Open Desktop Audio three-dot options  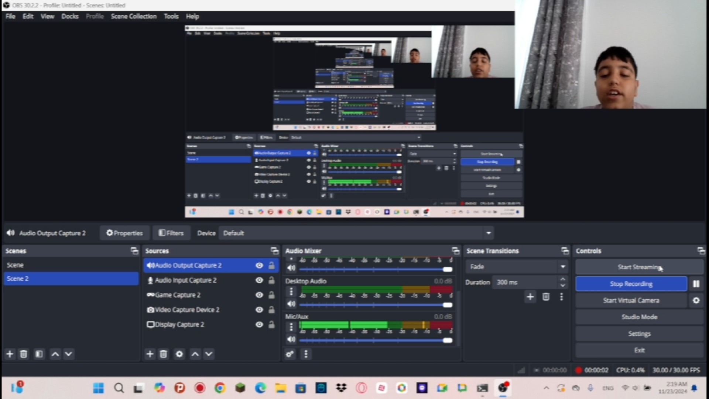point(291,291)
